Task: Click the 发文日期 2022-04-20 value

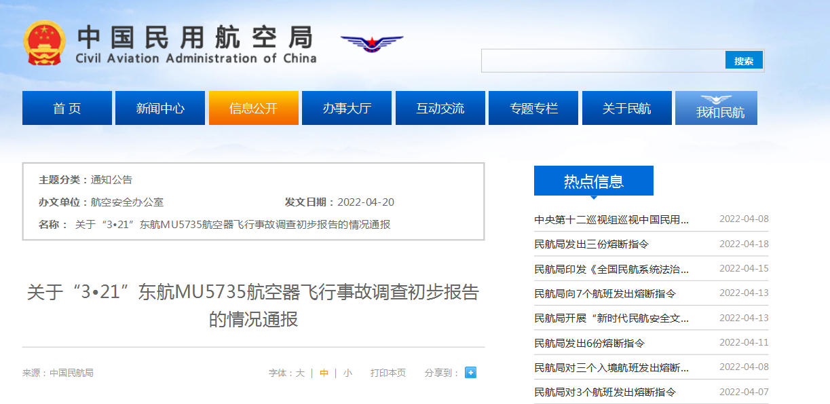Action: [366, 202]
